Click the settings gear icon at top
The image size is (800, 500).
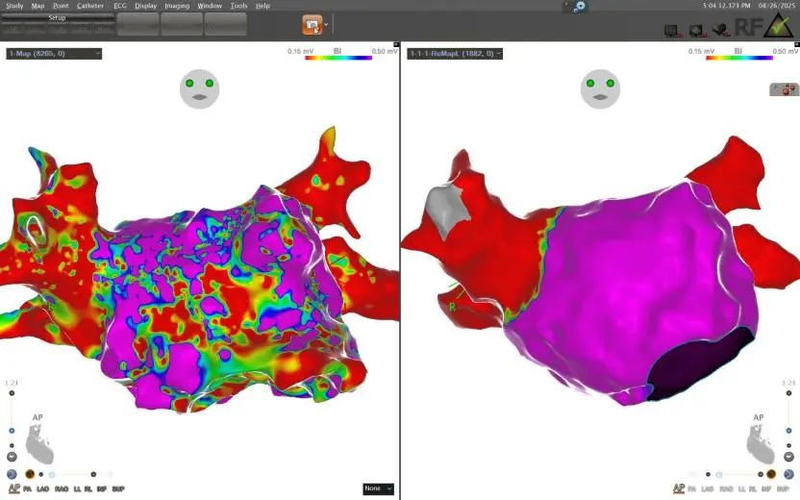580,7
